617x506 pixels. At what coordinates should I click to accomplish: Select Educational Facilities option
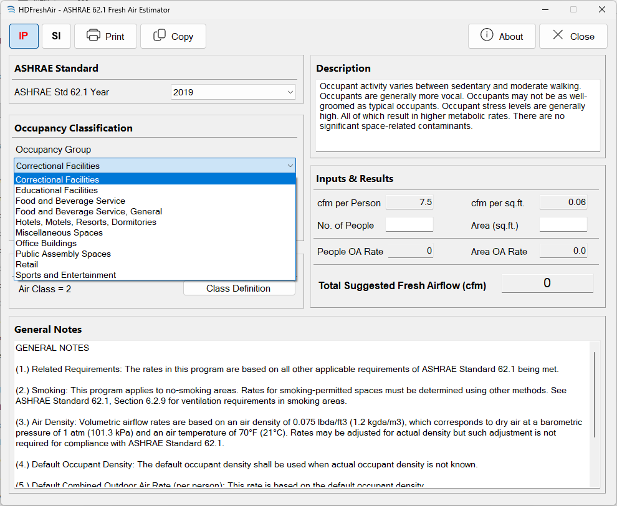pyautogui.click(x=155, y=190)
